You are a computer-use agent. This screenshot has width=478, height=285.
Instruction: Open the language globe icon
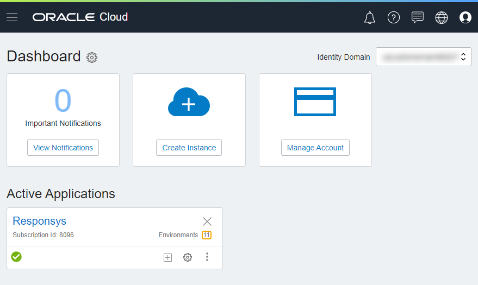tap(442, 17)
